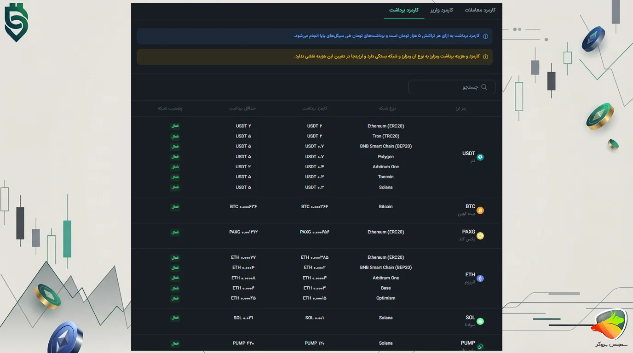
Task: Click the PUMP coin icon
Action: (x=480, y=347)
